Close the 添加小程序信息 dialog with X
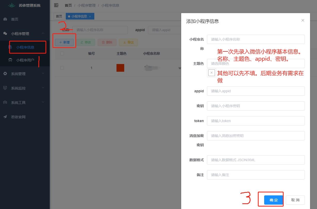 click(x=303, y=20)
